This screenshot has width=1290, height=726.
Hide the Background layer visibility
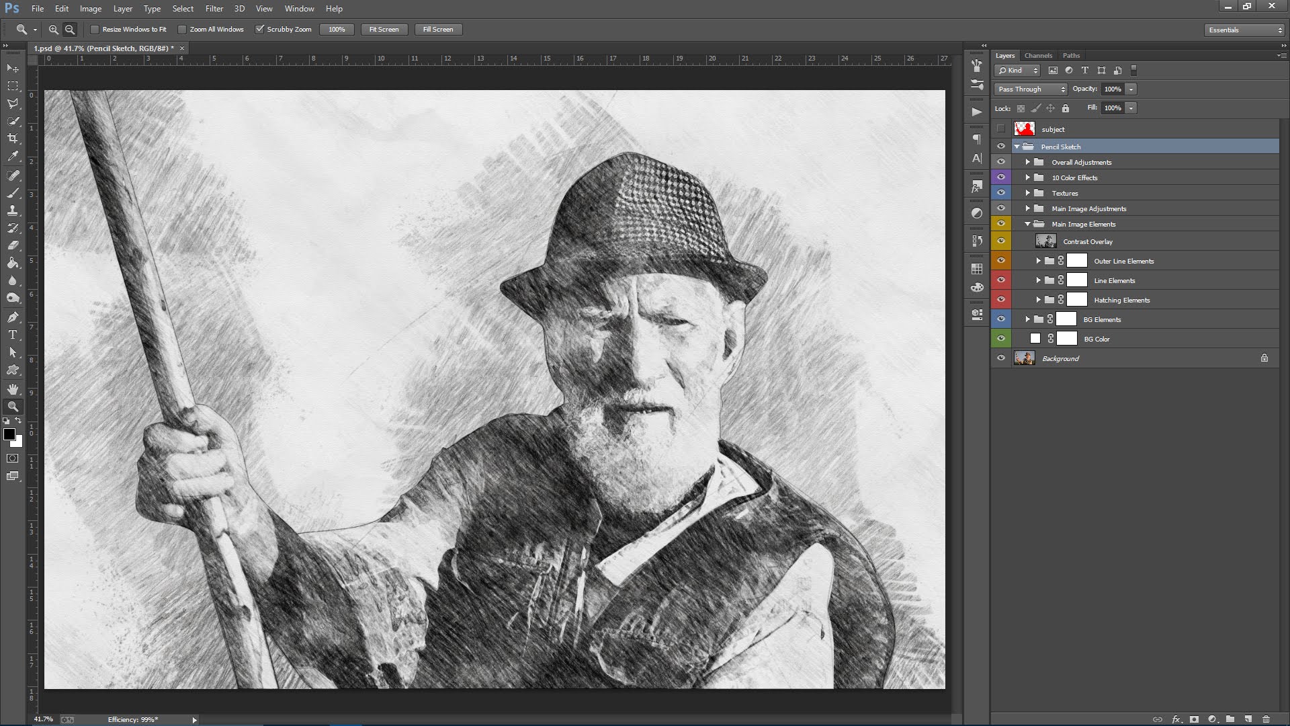pyautogui.click(x=1001, y=358)
